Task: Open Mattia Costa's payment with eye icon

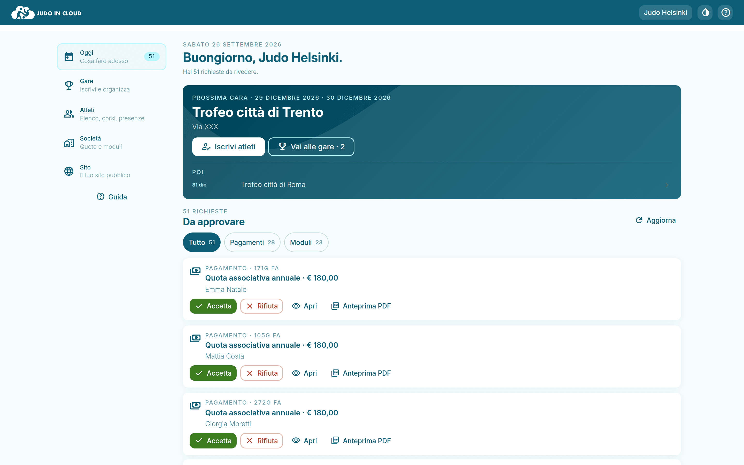Action: [304, 373]
